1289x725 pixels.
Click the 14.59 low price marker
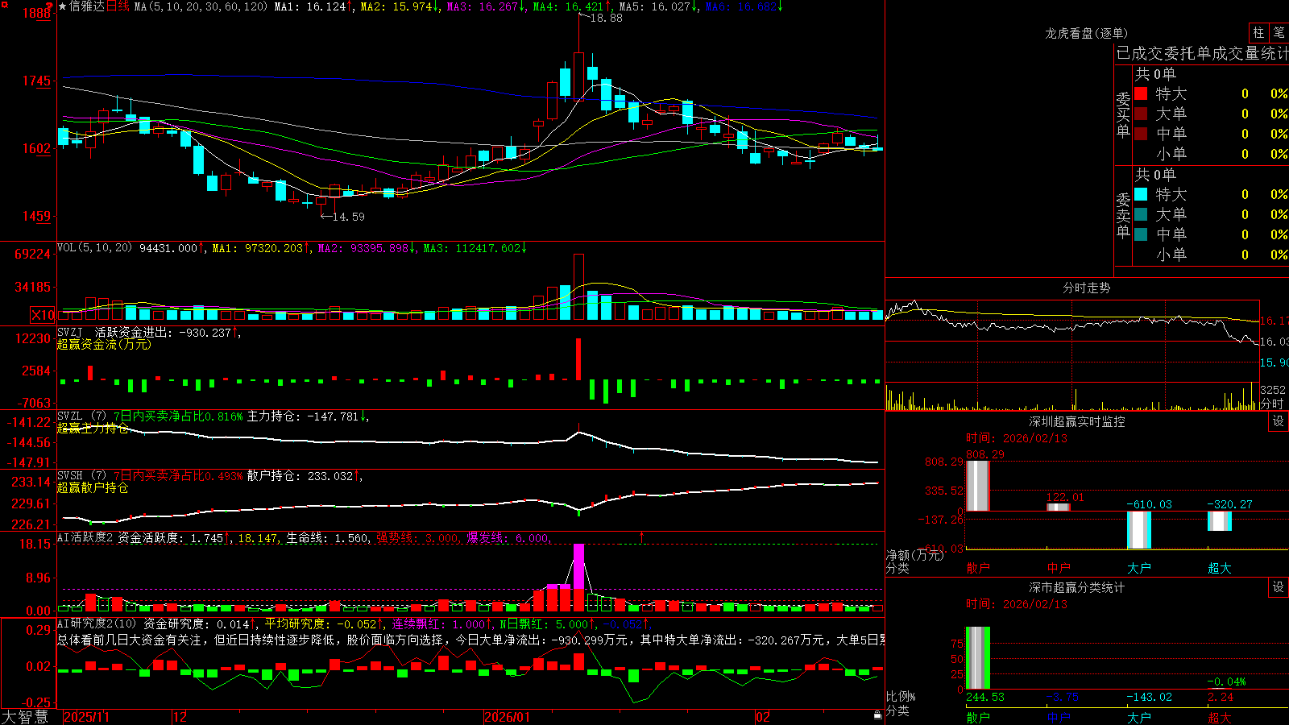(348, 217)
